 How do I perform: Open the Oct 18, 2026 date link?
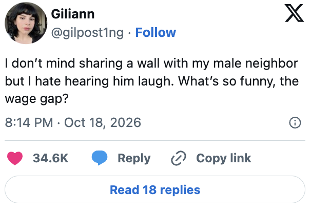(103, 123)
